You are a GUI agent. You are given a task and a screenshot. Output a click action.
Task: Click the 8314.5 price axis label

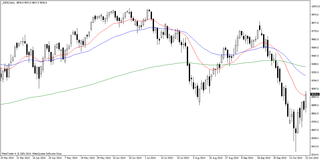click(x=315, y=155)
